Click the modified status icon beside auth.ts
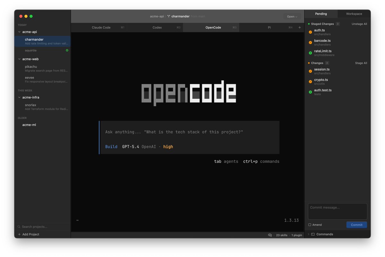Image resolution: width=385 pixels, height=257 pixels. click(x=310, y=32)
